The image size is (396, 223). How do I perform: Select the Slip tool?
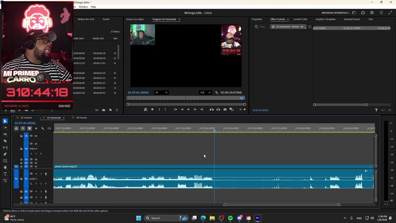(5, 147)
